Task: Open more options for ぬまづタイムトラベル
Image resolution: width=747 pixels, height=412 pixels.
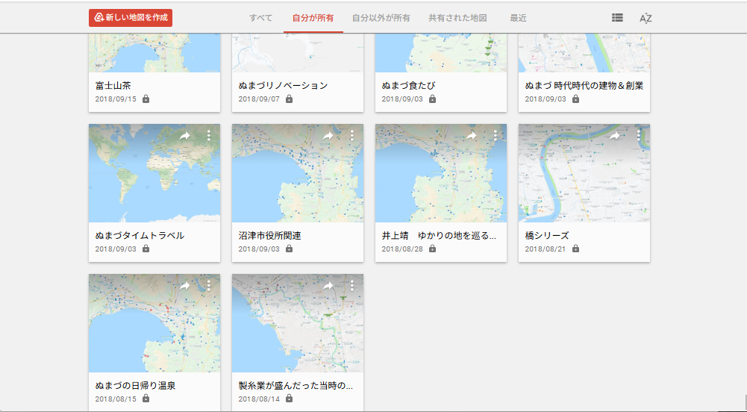Action: point(209,136)
